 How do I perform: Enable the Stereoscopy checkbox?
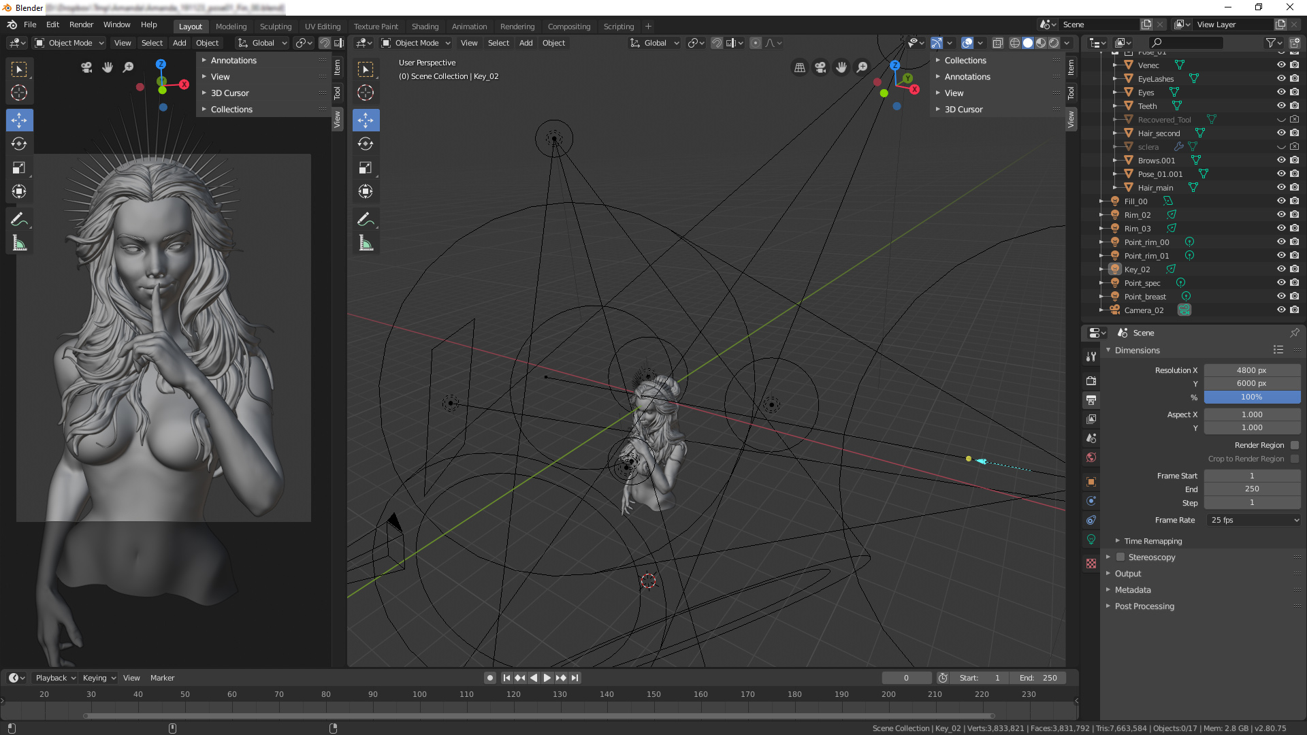[1120, 557]
